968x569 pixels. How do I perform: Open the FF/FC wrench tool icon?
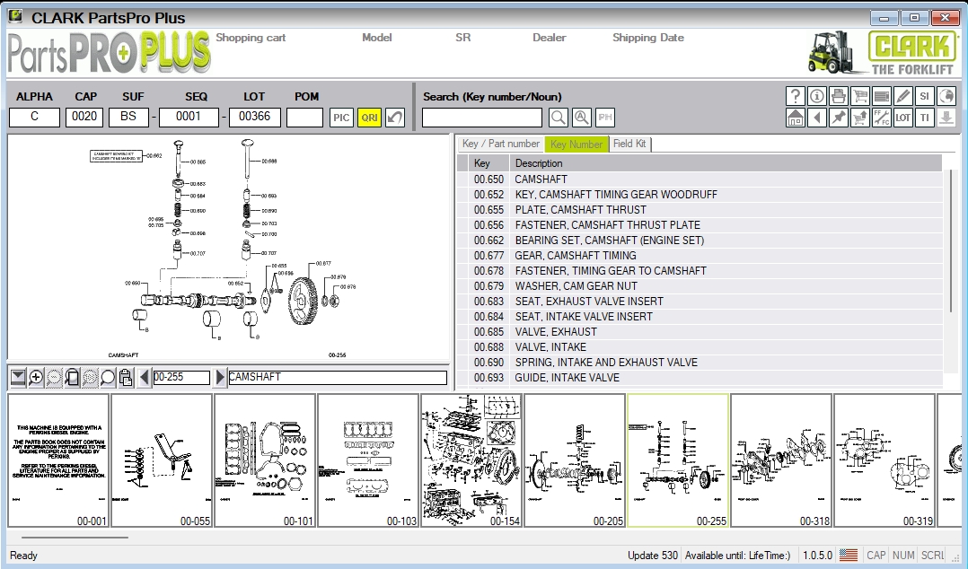click(x=881, y=118)
